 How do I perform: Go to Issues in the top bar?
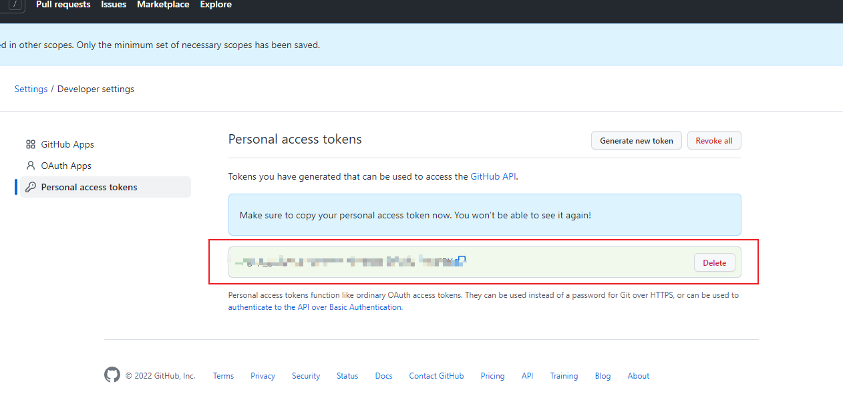point(114,5)
